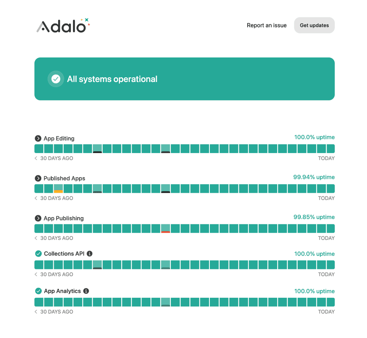This screenshot has width=367, height=338.
Task: Click the back chevron under the Published Apps timeline
Action: [x=36, y=198]
